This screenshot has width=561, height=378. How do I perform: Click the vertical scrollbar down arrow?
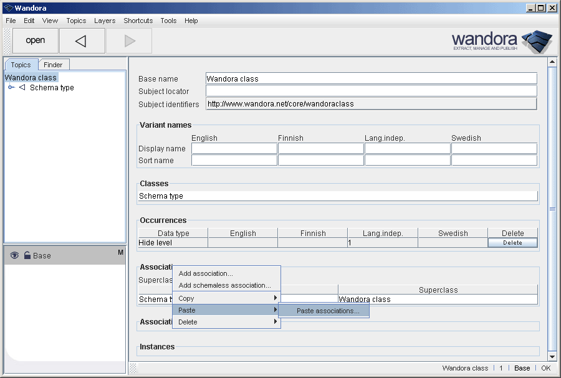point(552,356)
